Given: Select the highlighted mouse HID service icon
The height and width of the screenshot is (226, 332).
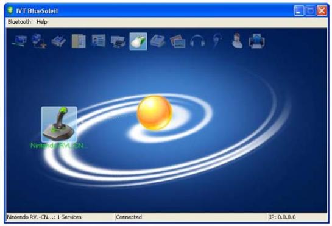Looking at the screenshot, I should (138, 41).
